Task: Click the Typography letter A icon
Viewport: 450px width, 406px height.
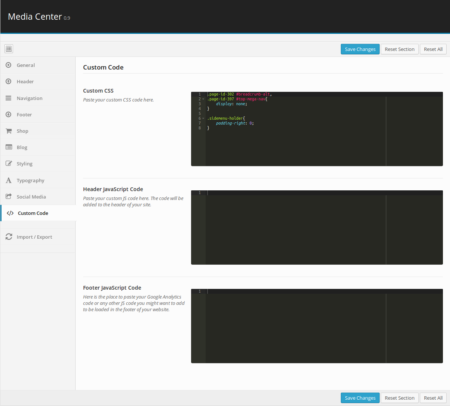Action: [x=9, y=180]
